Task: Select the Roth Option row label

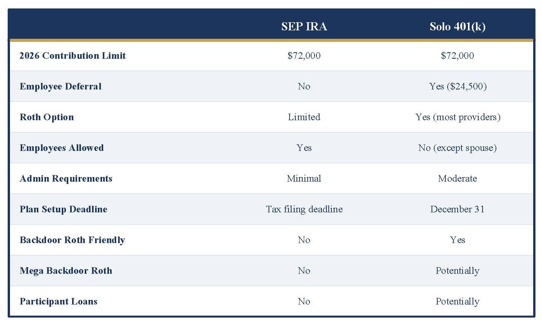Action: point(46,117)
